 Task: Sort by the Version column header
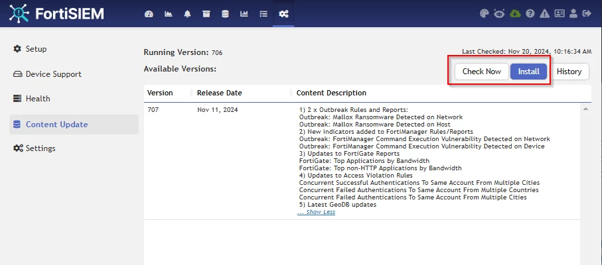160,93
